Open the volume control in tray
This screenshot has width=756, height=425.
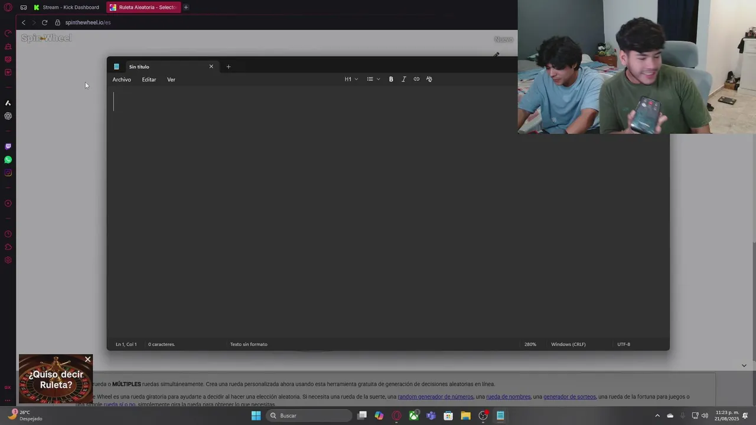click(x=705, y=416)
